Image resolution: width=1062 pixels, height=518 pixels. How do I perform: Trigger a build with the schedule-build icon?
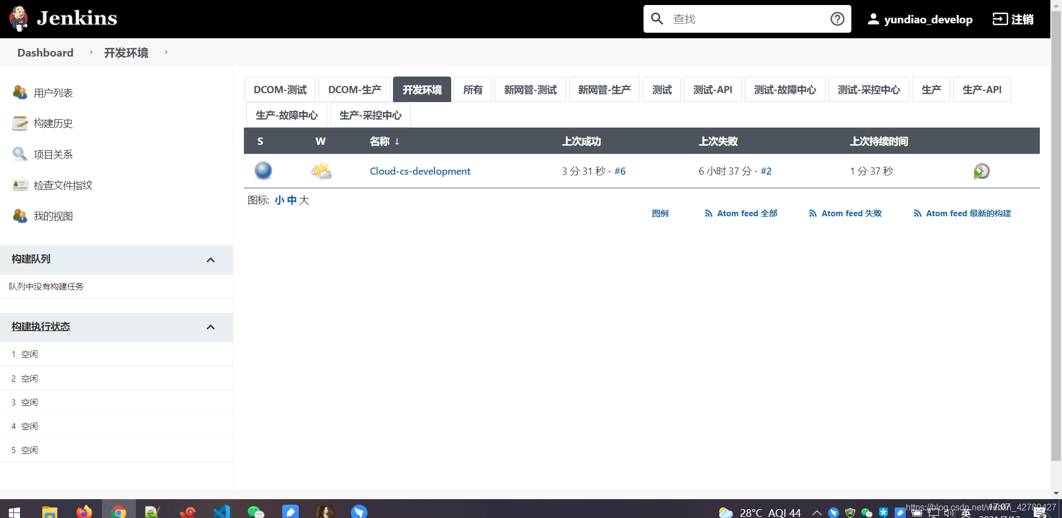click(982, 171)
